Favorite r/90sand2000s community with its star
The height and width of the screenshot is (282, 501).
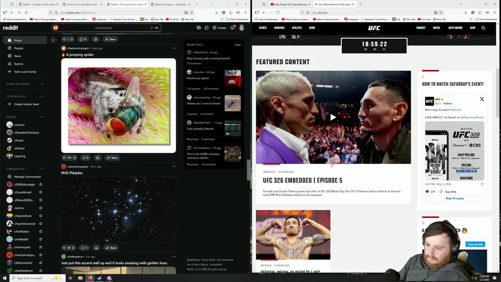pyautogui.click(x=40, y=200)
